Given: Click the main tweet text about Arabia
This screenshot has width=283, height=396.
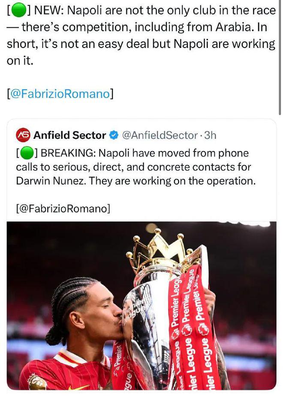Looking at the screenshot, I should 141,27.
